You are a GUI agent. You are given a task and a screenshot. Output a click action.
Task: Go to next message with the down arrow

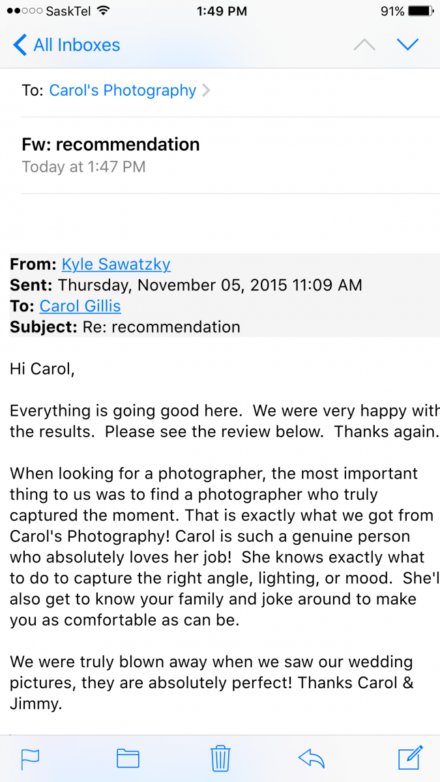point(407,45)
